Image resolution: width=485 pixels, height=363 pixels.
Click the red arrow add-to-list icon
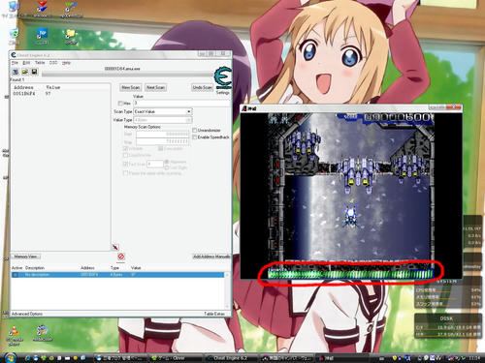coord(115,247)
